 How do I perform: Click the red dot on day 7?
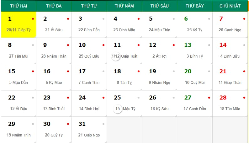(244, 19)
